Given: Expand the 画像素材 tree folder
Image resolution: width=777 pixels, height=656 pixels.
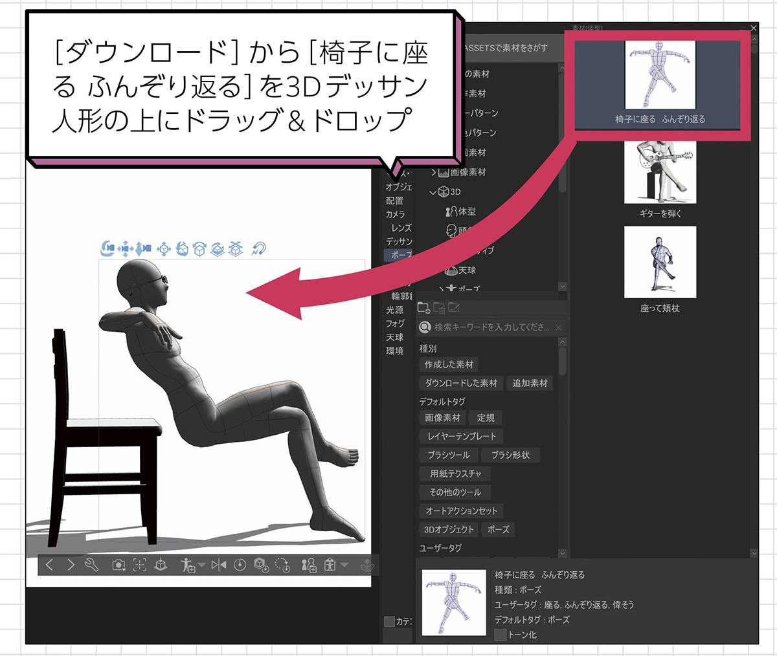Looking at the screenshot, I should [x=433, y=173].
